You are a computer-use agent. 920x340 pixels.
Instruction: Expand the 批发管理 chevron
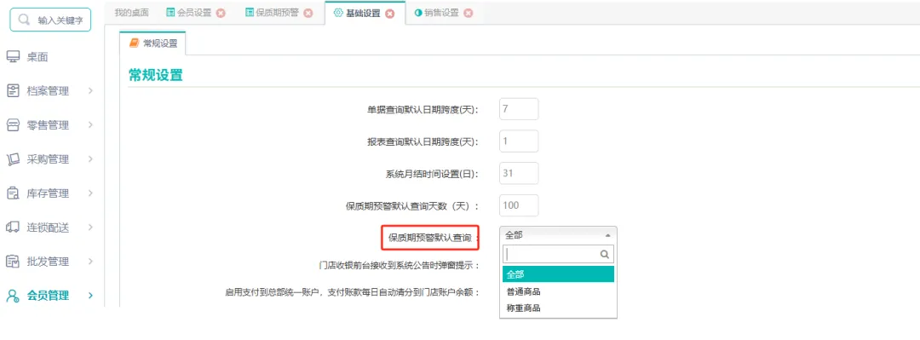coord(91,262)
